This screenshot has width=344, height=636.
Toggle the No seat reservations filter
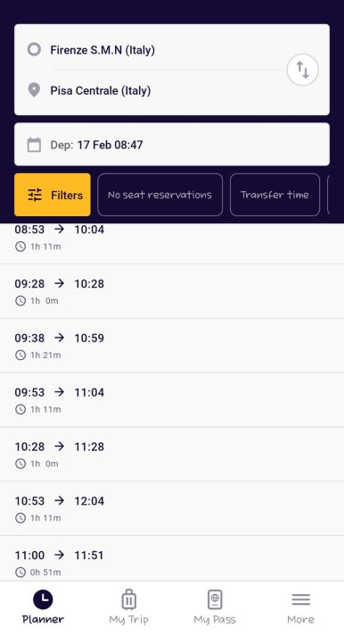160,195
